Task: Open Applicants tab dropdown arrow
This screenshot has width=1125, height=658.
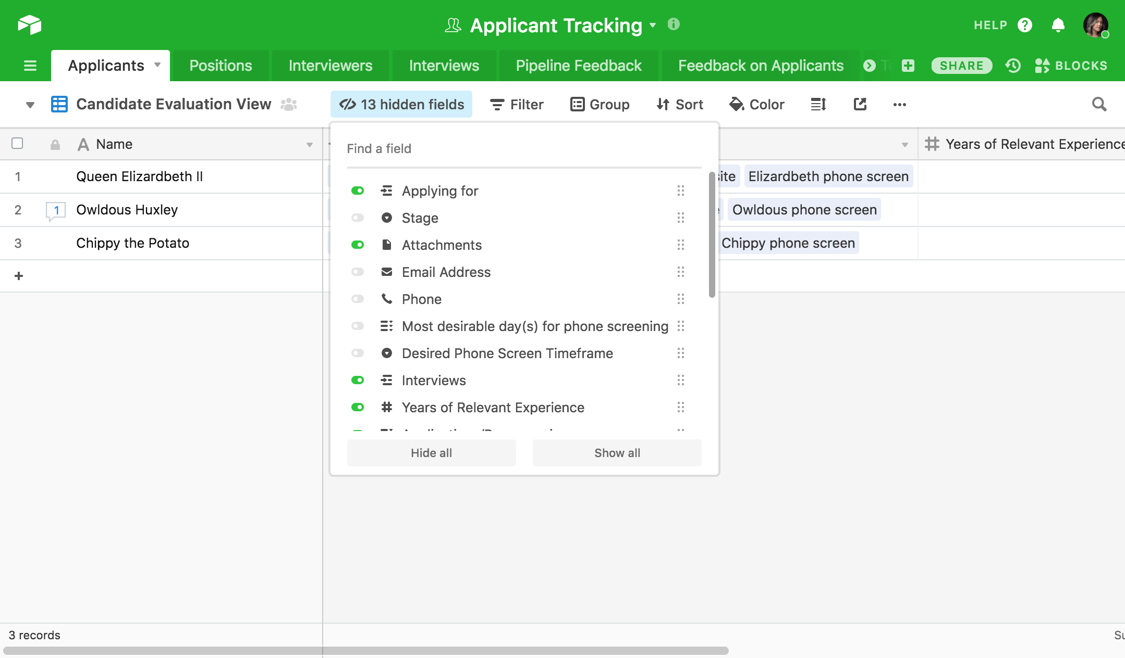Action: tap(157, 65)
